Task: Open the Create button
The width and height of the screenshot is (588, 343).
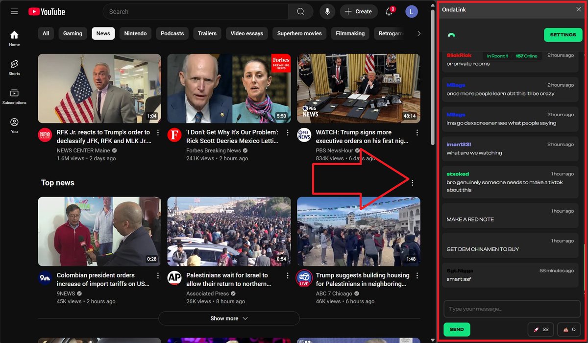Action: (x=359, y=11)
